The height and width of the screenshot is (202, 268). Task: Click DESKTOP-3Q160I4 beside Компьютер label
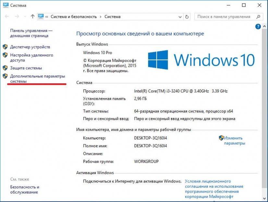(x=151, y=138)
